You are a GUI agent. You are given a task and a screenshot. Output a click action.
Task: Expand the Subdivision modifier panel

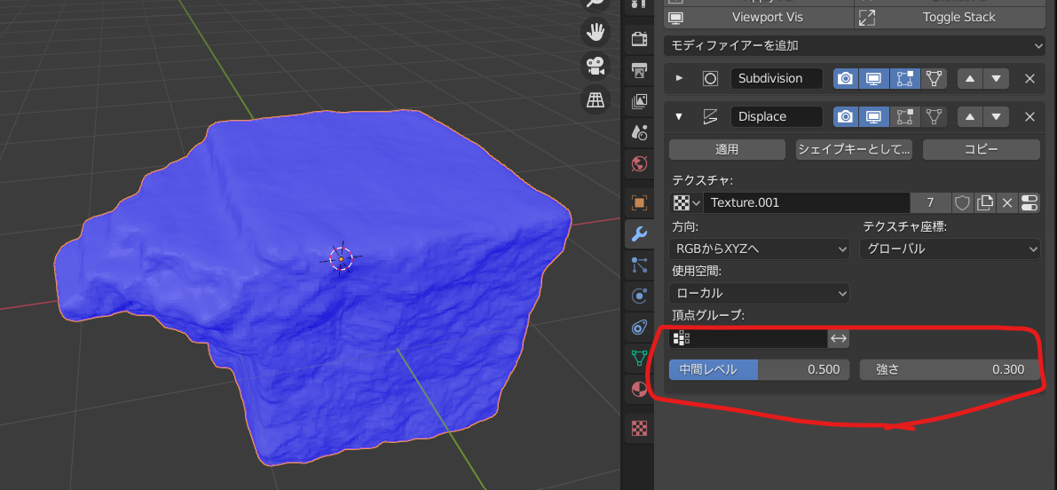679,78
